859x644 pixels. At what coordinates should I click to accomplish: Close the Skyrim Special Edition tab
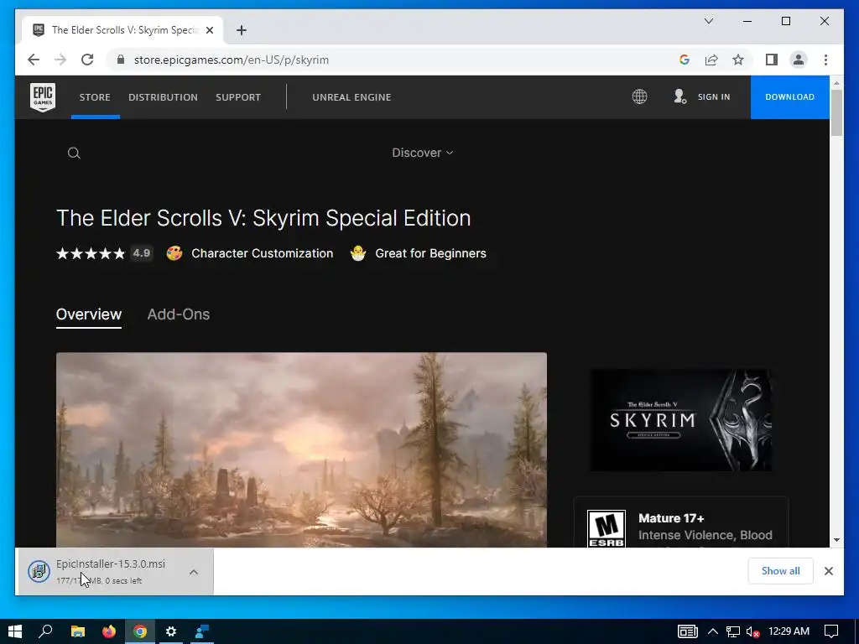(x=209, y=30)
